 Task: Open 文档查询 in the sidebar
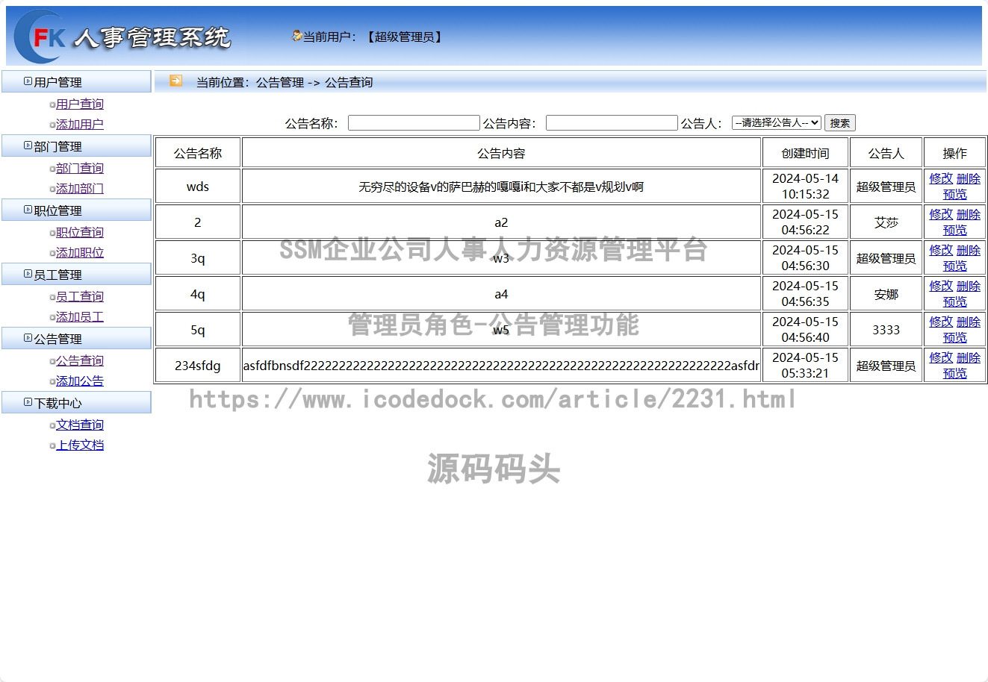tap(80, 425)
